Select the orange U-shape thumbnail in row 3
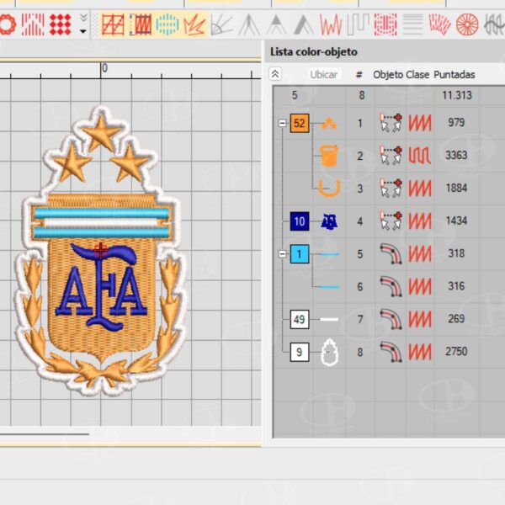Screen dimensions: 505x505 pyautogui.click(x=329, y=188)
